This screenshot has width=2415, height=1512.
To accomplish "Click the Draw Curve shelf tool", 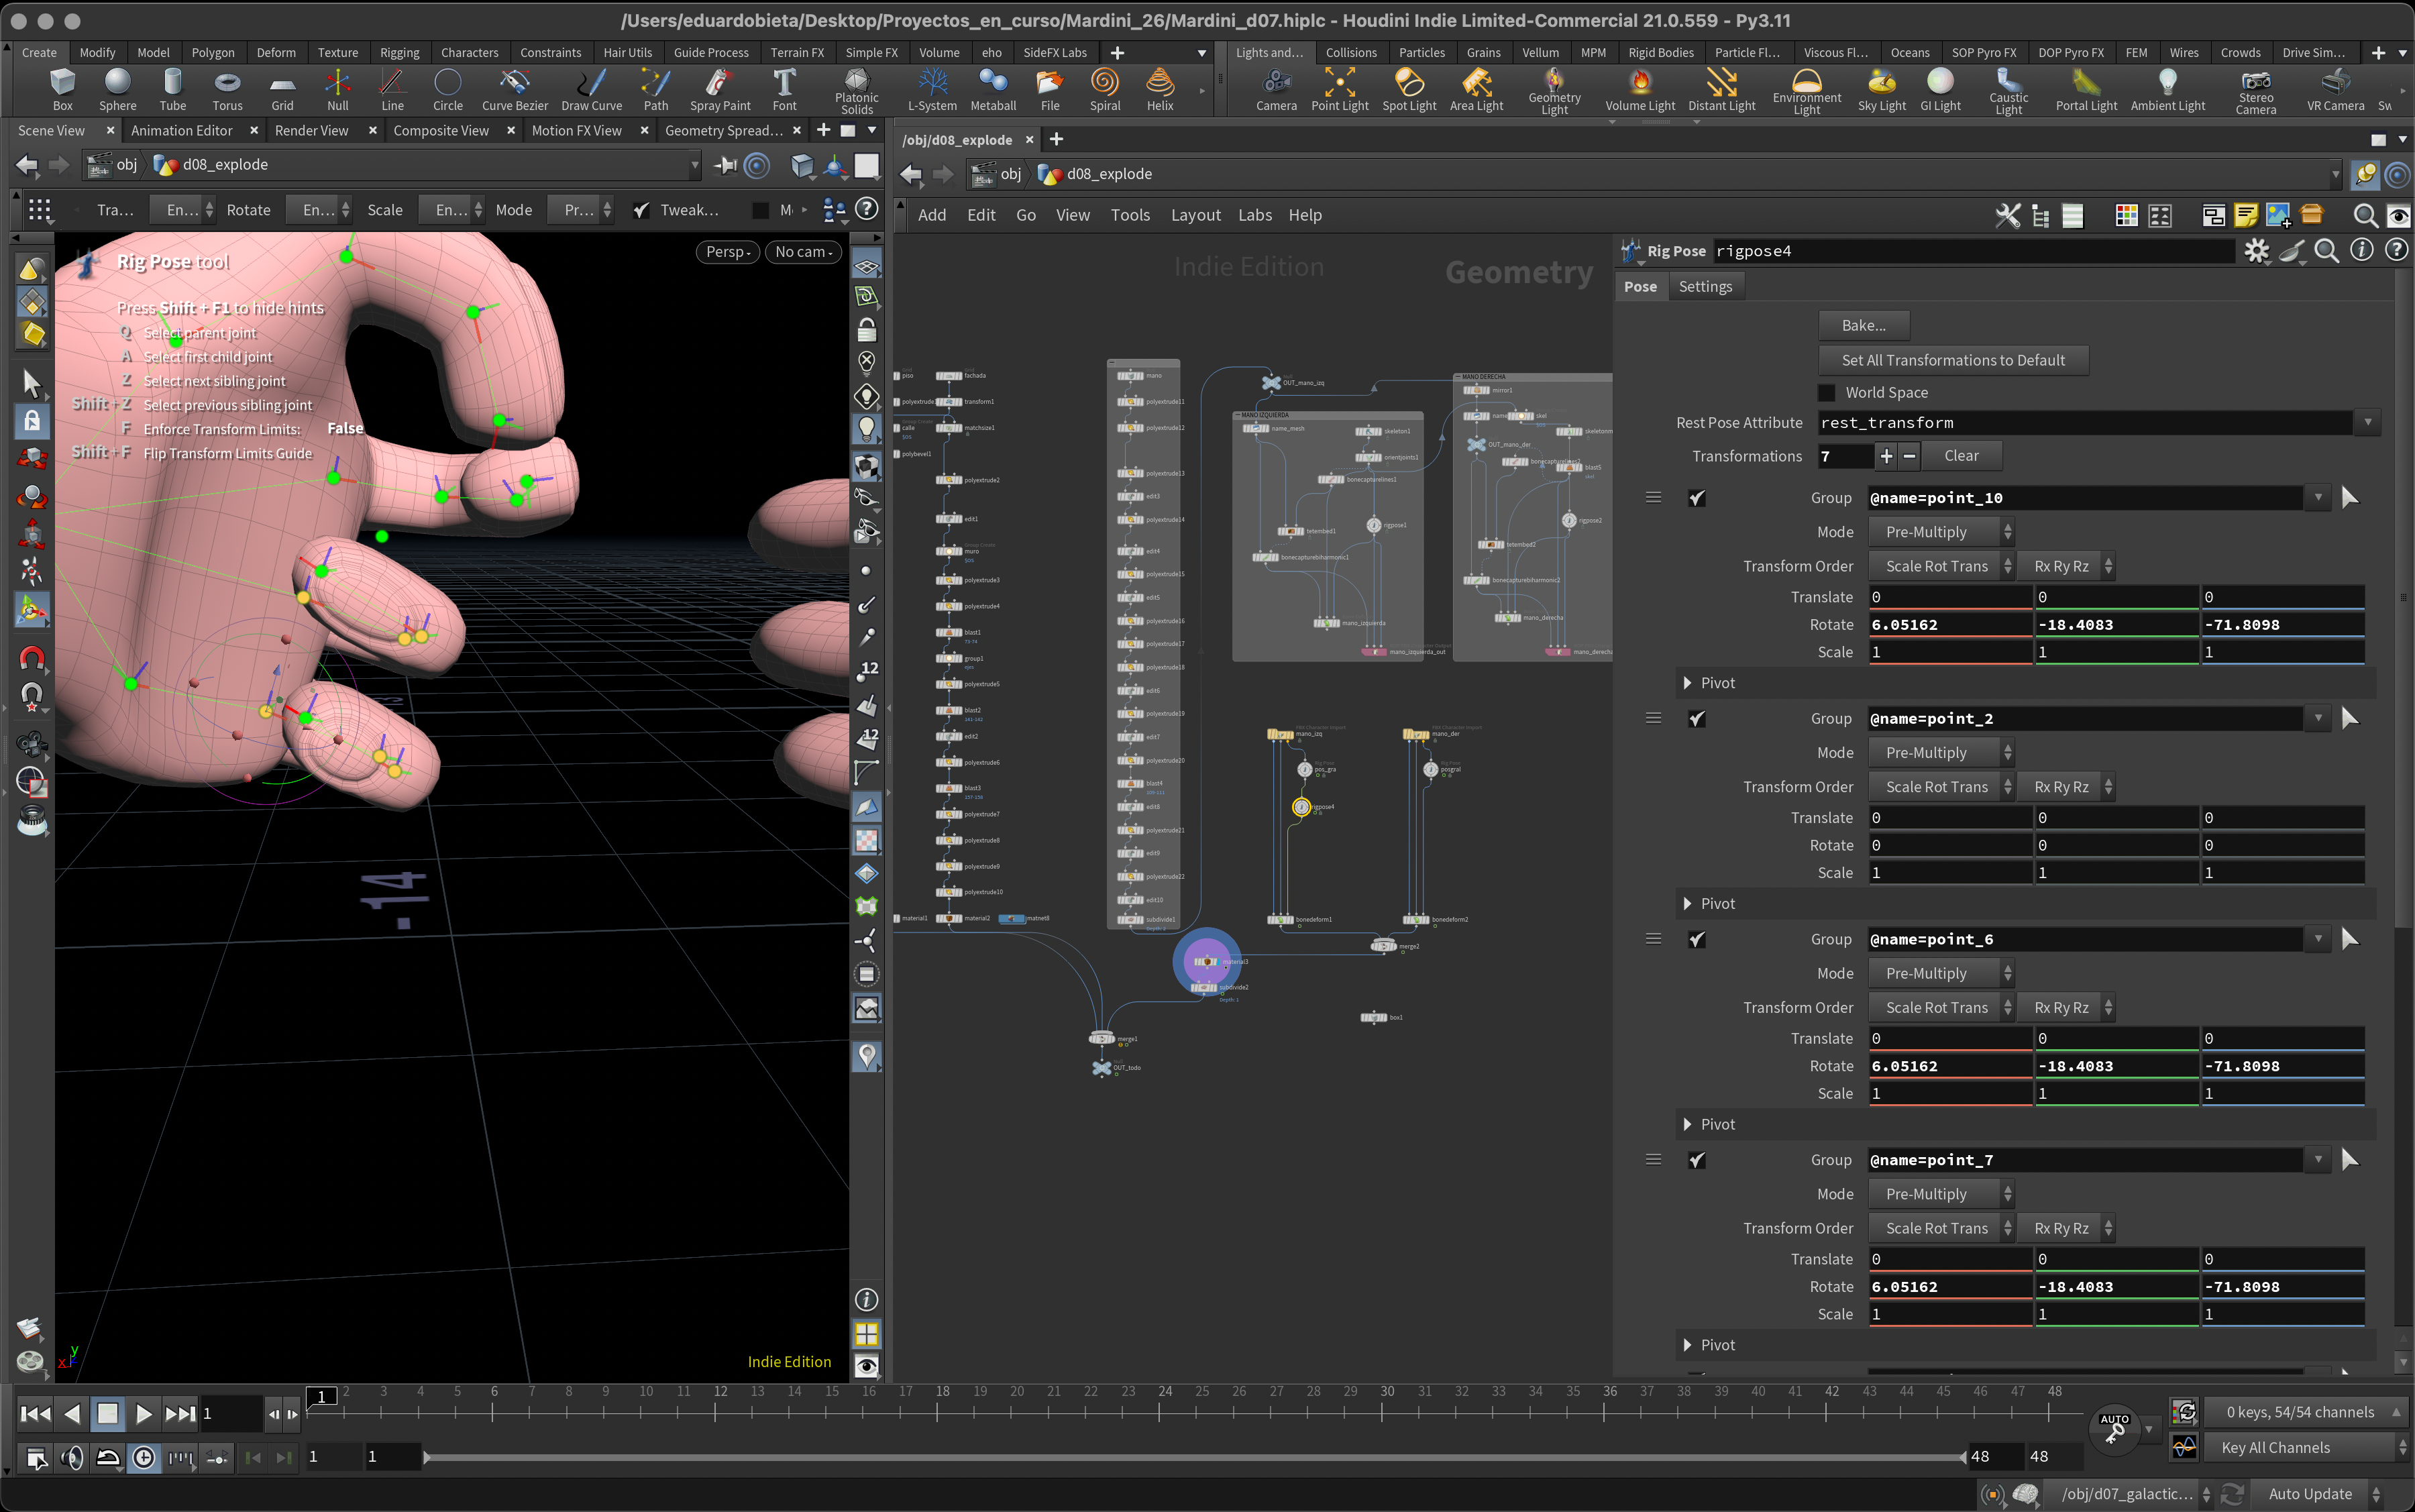I will point(591,89).
